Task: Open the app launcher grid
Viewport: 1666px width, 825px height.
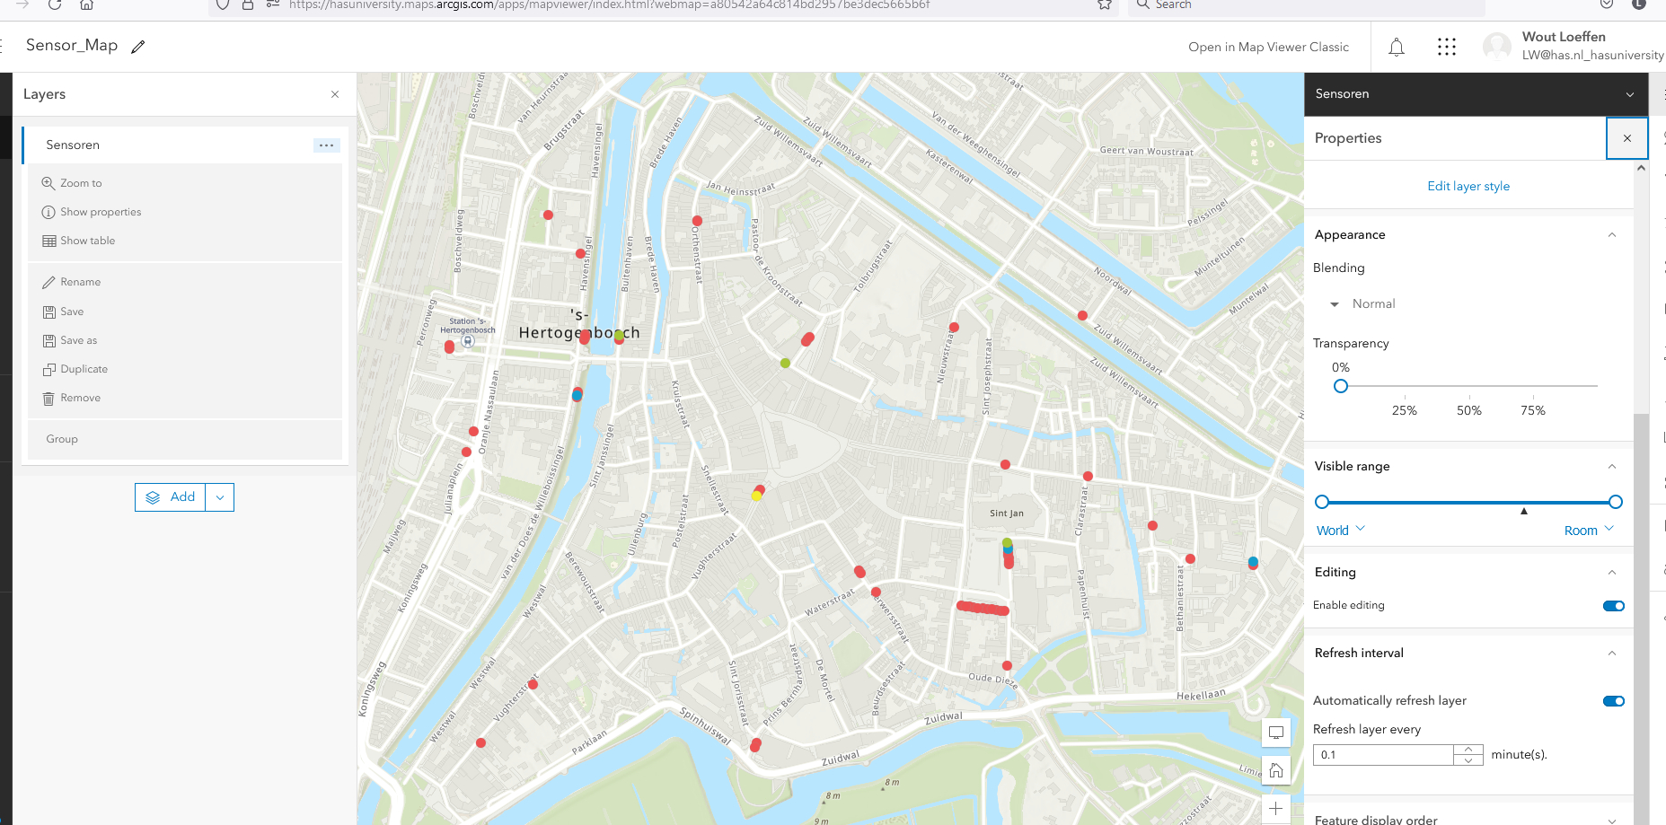Action: 1447,48
